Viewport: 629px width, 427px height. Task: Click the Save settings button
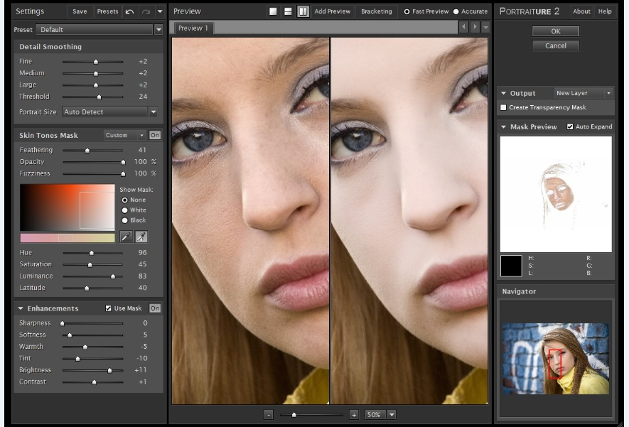pyautogui.click(x=80, y=11)
